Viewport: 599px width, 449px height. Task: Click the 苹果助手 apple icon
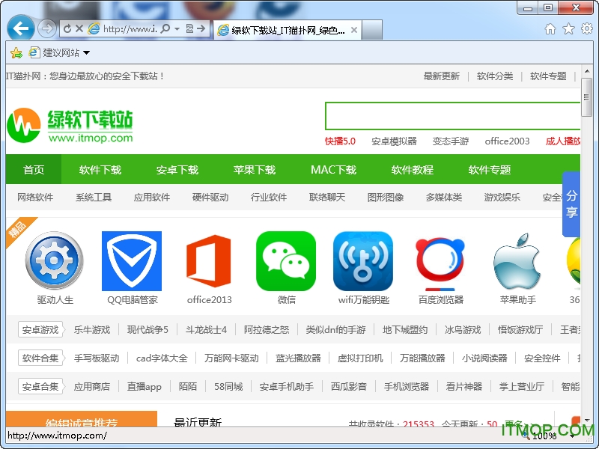tap(517, 261)
